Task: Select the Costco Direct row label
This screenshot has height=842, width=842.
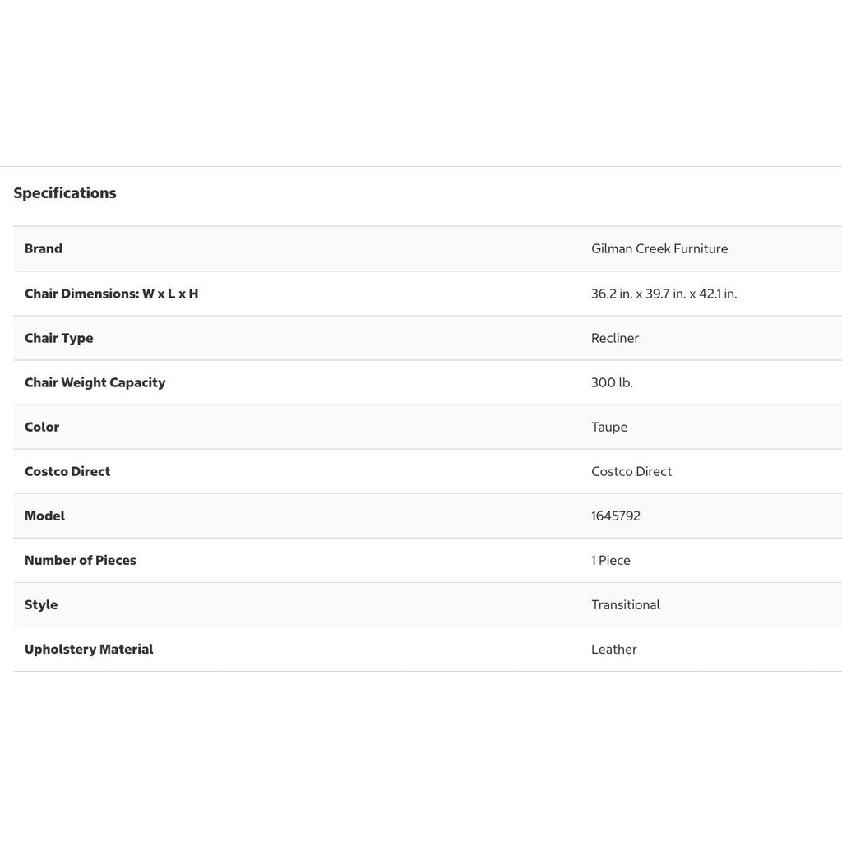Action: tap(67, 471)
